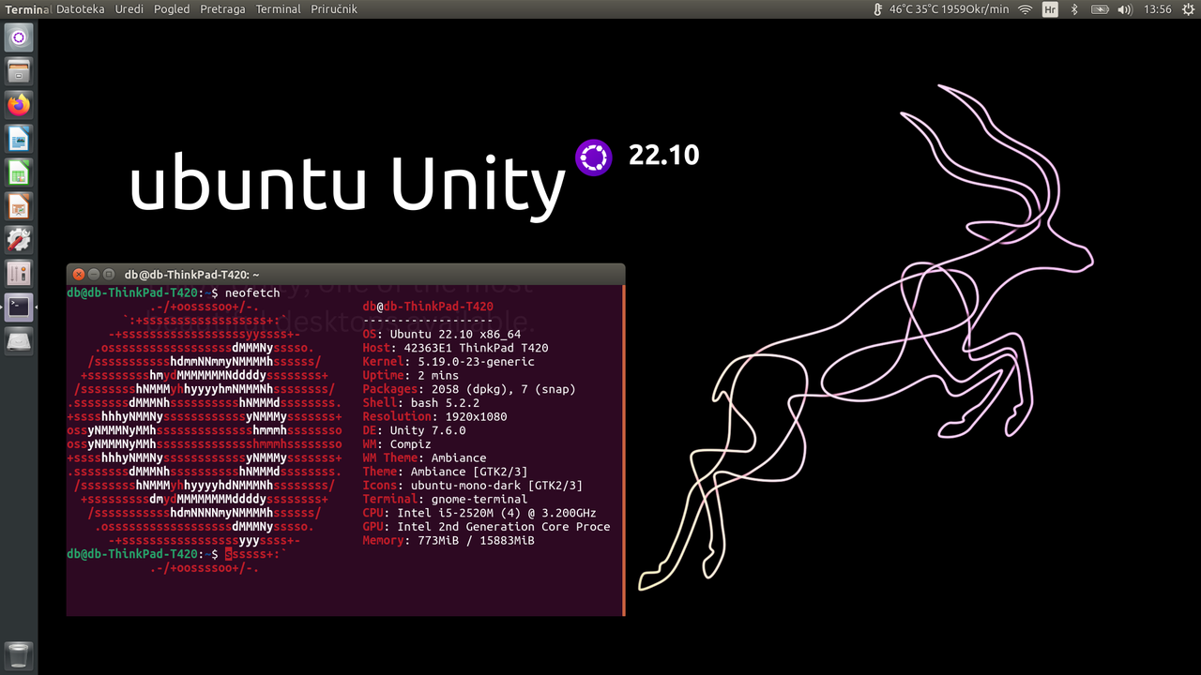
Task: Open the Ubuntu Unity Dash launcher icon
Action: 19,37
